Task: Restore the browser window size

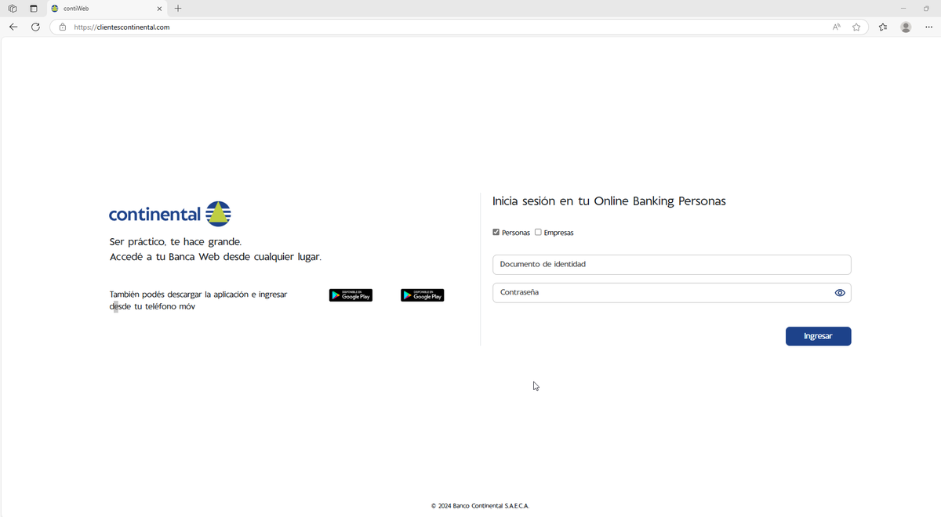Action: pos(926,9)
